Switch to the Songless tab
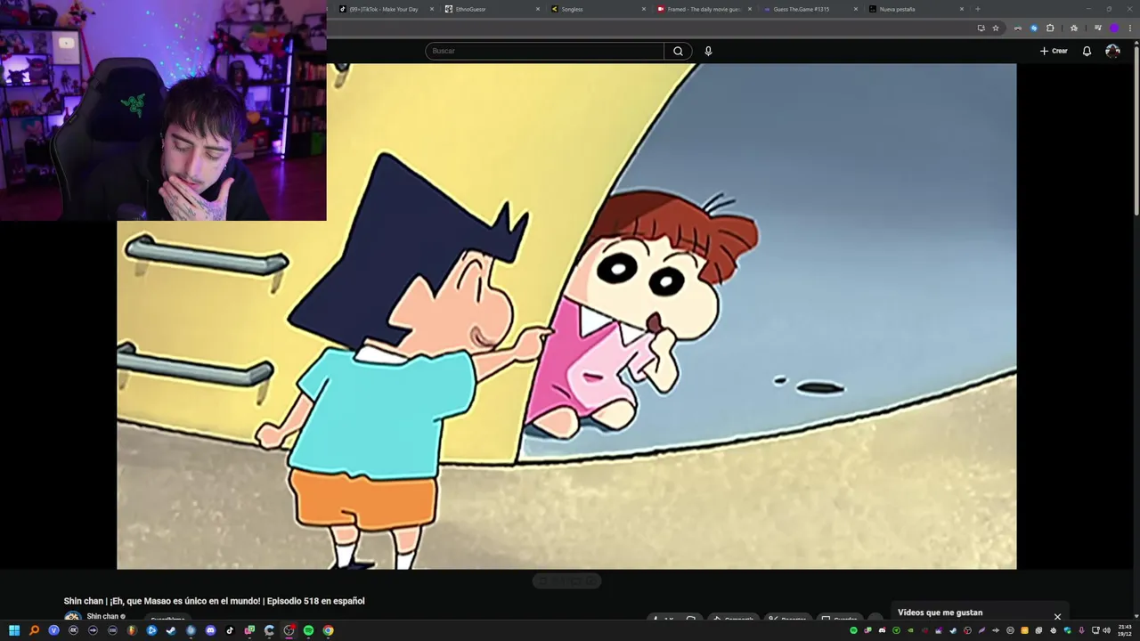This screenshot has height=641, width=1140. coord(598,9)
